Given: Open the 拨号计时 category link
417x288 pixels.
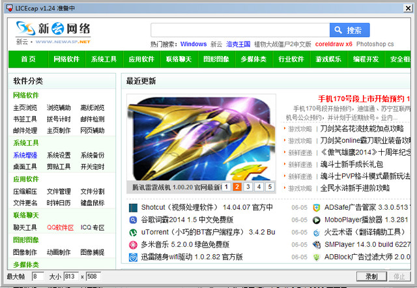Looking at the screenshot, I should (x=59, y=119).
